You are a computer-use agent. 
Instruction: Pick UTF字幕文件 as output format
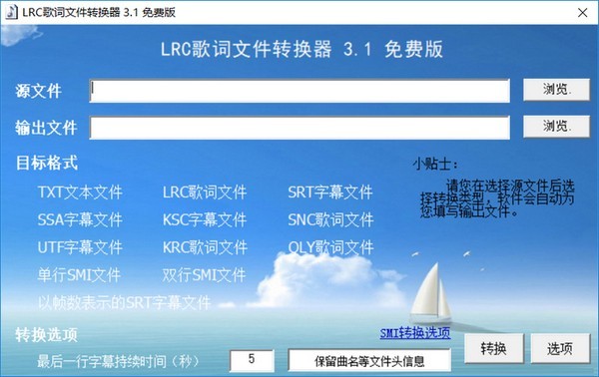click(x=80, y=247)
